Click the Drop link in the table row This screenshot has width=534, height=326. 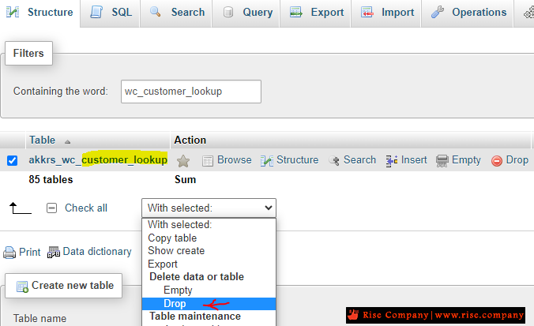(517, 160)
